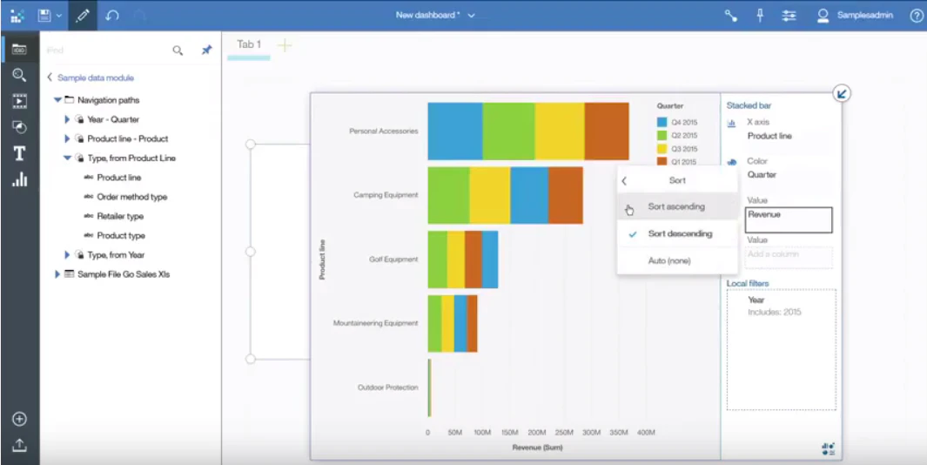This screenshot has width=927, height=465.
Task: Click the Add a column slot
Action: [x=789, y=258]
